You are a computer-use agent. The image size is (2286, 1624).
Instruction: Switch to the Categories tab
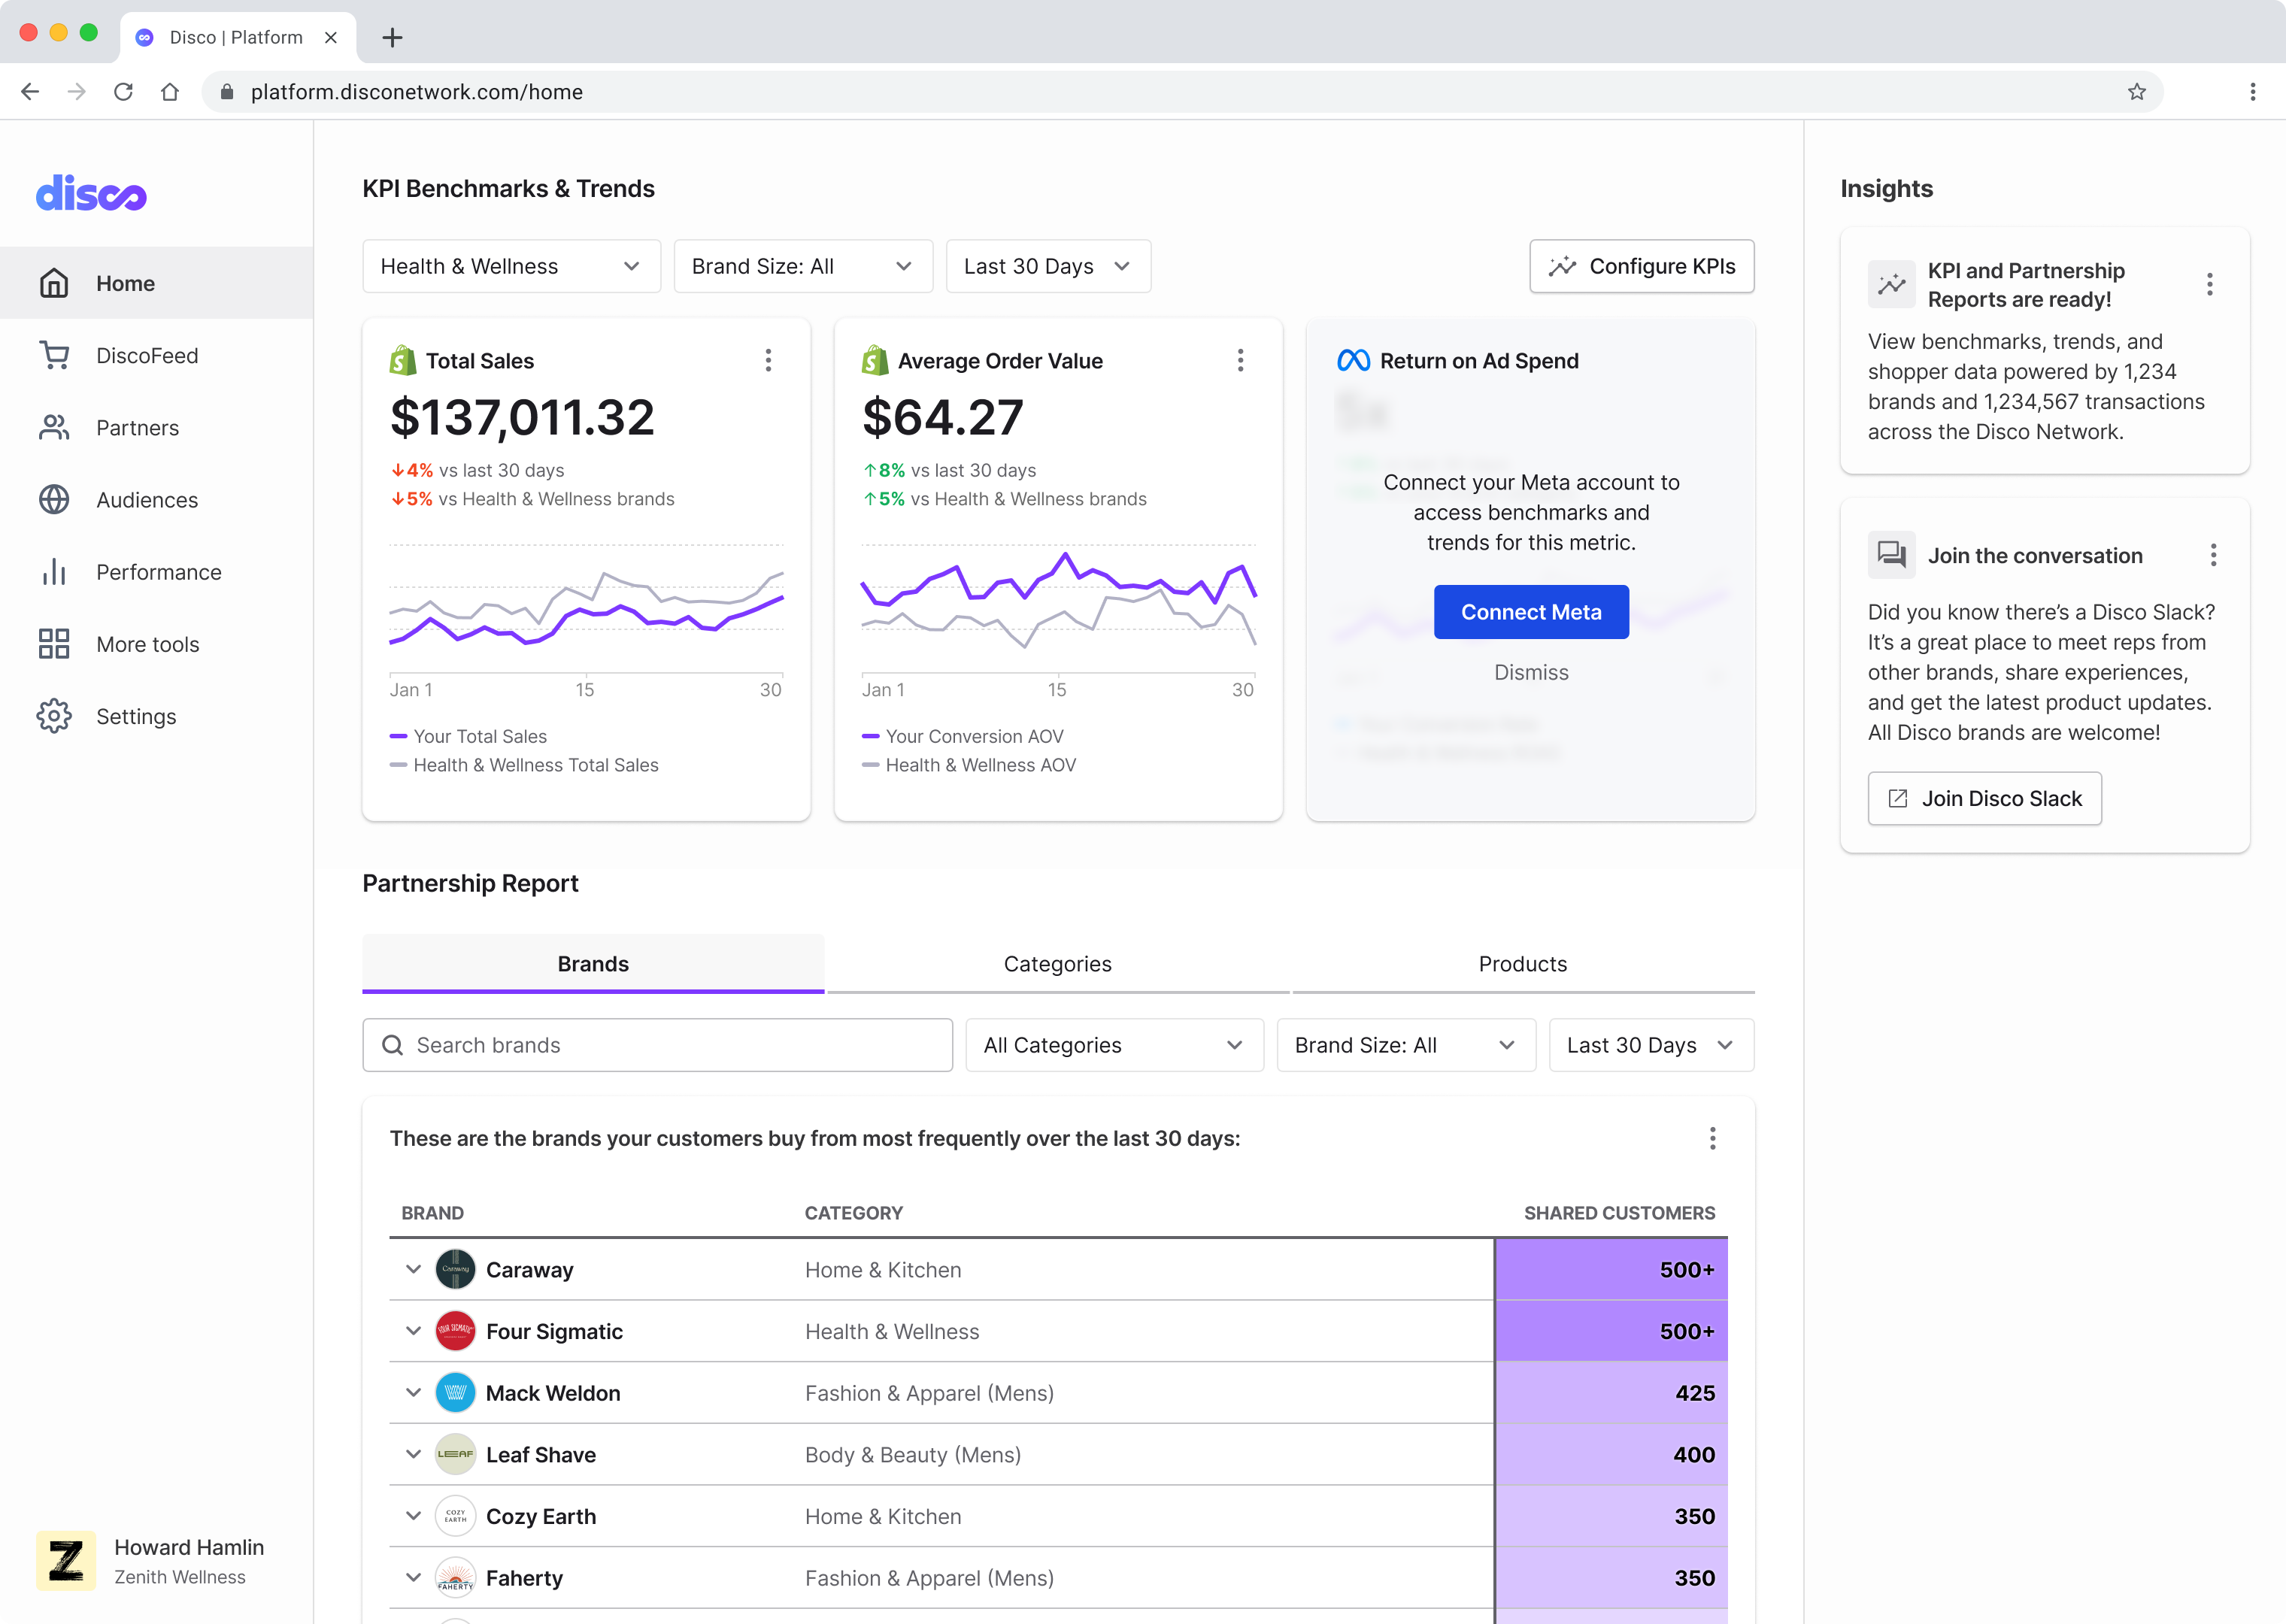pos(1058,964)
